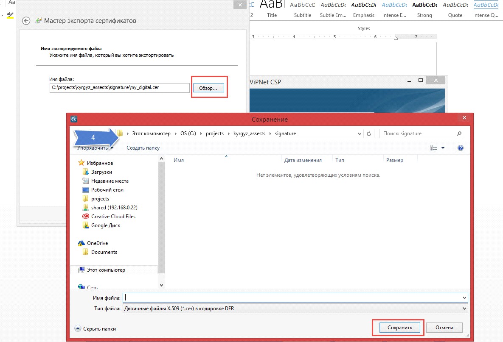The width and height of the screenshot is (503, 342).
Task: Click the search magnifier icon
Action: click(459, 133)
